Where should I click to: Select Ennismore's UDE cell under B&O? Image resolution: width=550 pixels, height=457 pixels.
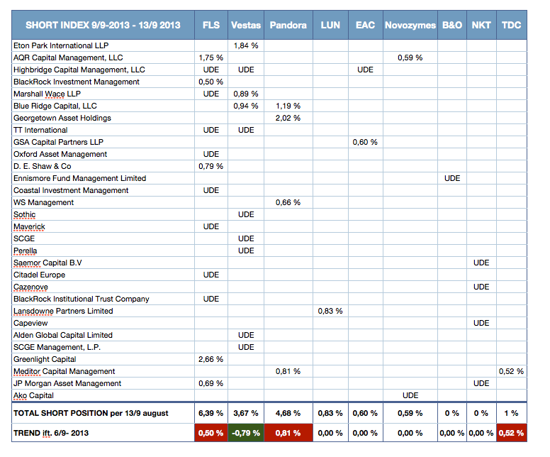pos(452,178)
